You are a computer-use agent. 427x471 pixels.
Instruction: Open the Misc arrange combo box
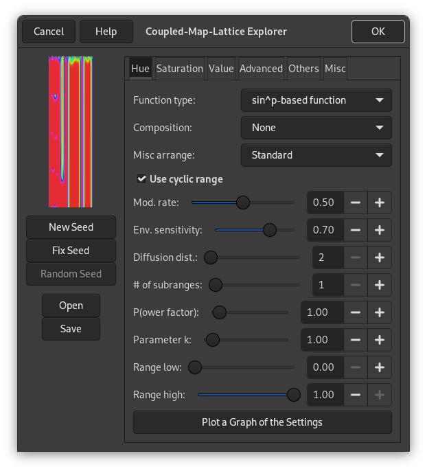click(x=316, y=155)
